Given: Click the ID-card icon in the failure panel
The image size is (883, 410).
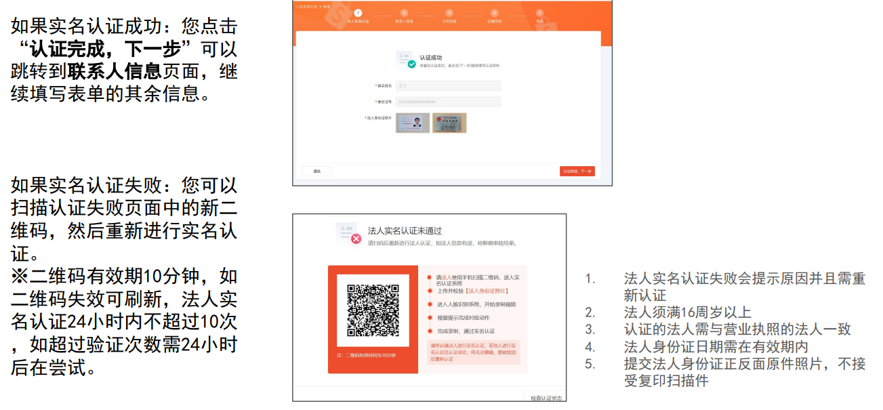Looking at the screenshot, I should 345,232.
